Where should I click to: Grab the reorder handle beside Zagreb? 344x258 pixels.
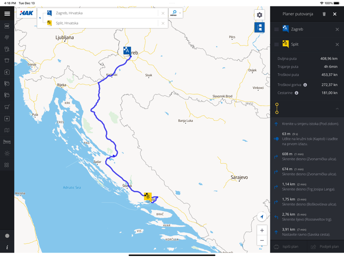click(x=276, y=29)
